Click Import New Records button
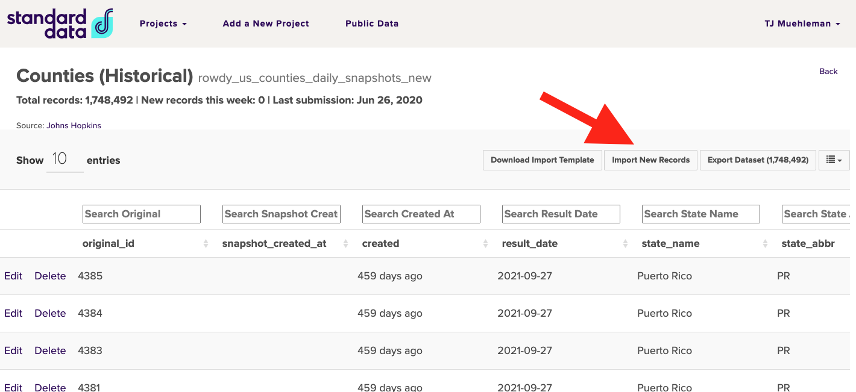 pos(650,160)
